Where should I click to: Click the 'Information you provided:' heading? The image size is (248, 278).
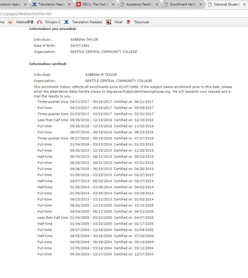click(x=53, y=29)
